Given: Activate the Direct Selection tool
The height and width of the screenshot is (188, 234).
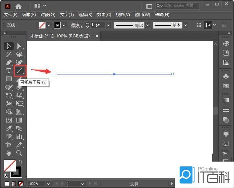Looking at the screenshot, I should [x=19, y=46].
